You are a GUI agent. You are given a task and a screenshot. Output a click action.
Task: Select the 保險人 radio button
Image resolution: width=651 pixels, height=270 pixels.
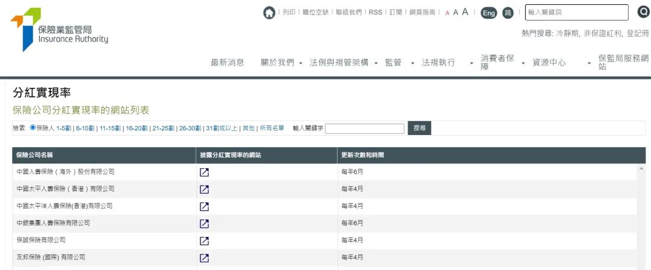(x=33, y=128)
